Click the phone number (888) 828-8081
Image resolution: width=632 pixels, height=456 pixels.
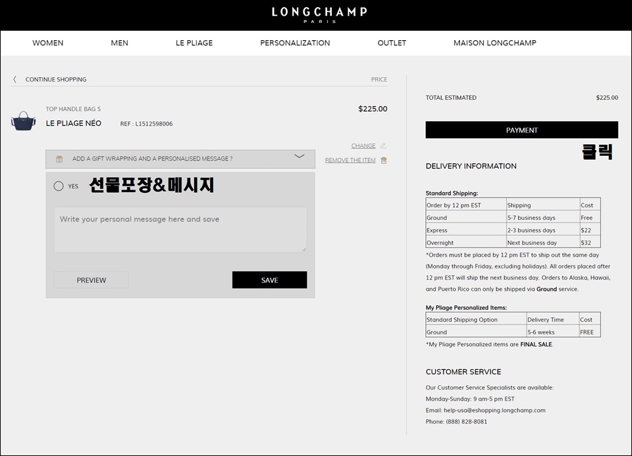tap(466, 422)
